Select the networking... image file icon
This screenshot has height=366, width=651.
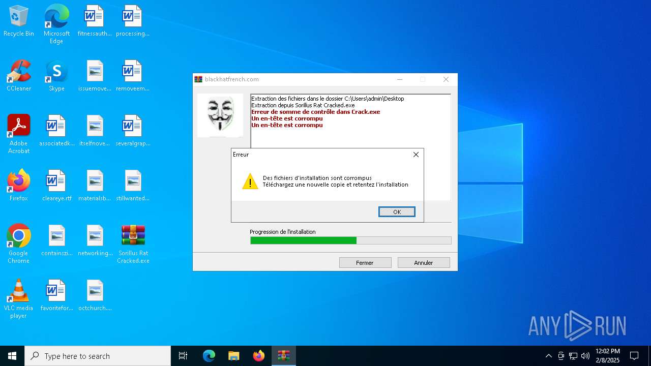[x=95, y=240]
